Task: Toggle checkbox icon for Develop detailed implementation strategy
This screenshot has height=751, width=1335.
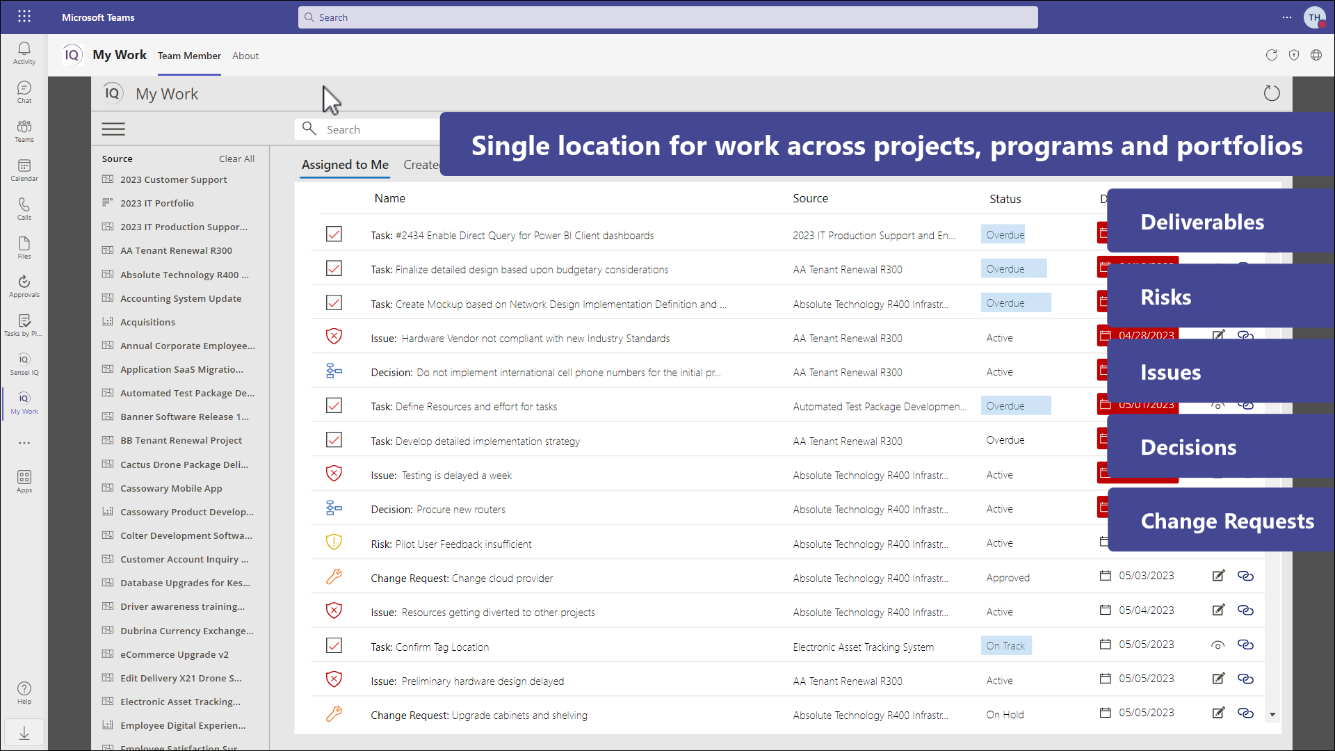Action: [x=334, y=440]
